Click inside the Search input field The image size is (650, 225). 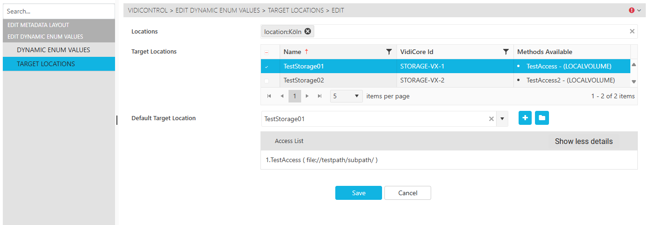[58, 11]
